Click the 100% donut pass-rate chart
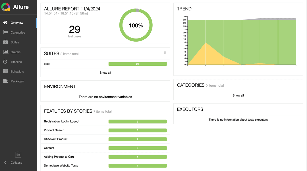 pyautogui.click(x=136, y=25)
